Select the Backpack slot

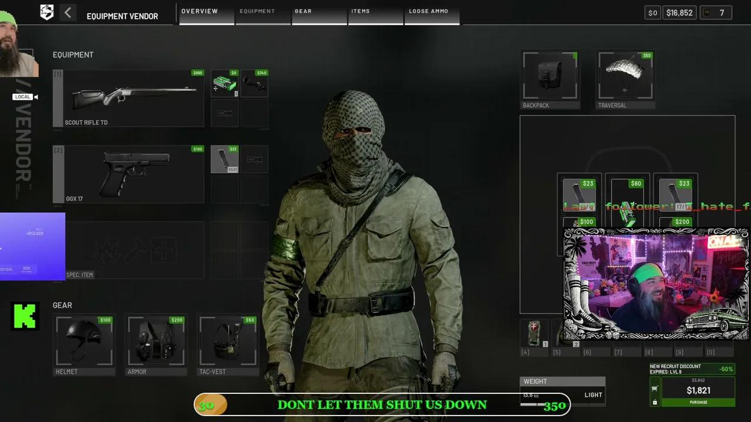pyautogui.click(x=550, y=80)
